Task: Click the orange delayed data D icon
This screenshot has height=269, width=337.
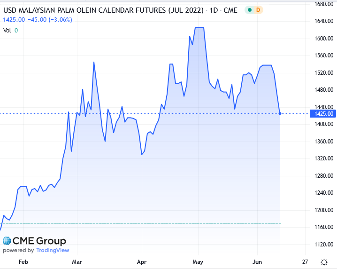Action: [x=258, y=10]
